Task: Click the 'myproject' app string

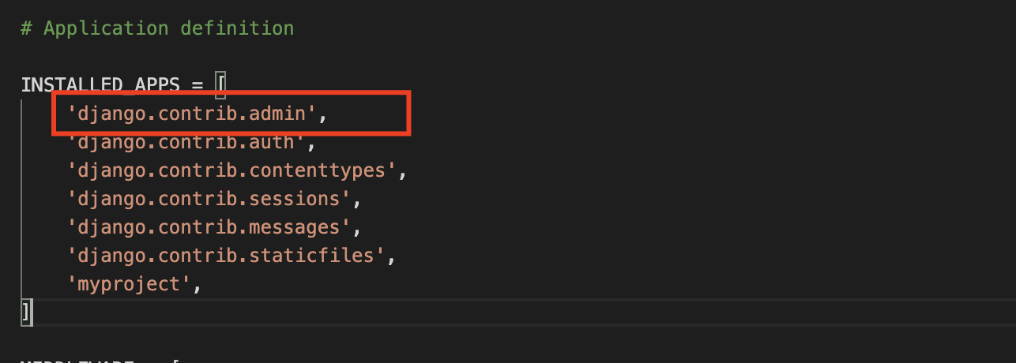Action: click(x=129, y=284)
